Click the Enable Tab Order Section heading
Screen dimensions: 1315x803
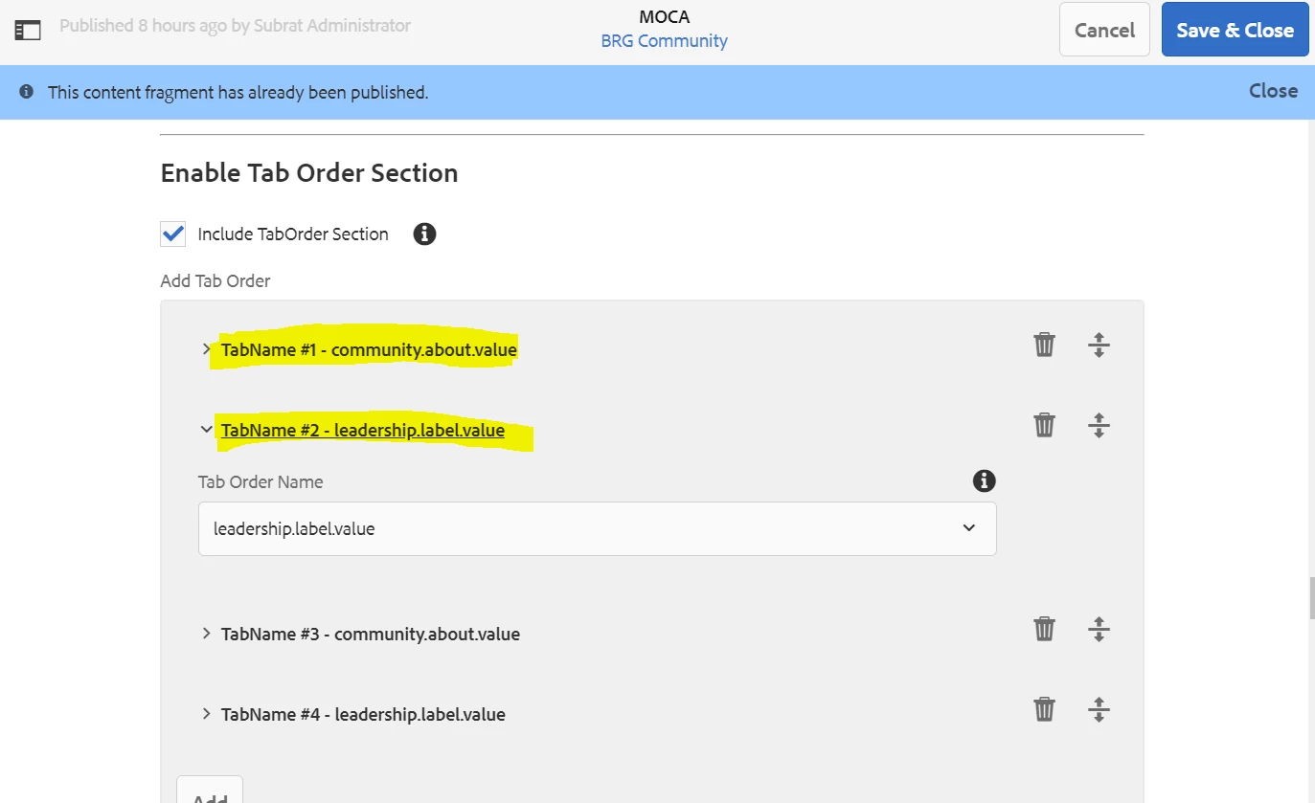[x=309, y=173]
